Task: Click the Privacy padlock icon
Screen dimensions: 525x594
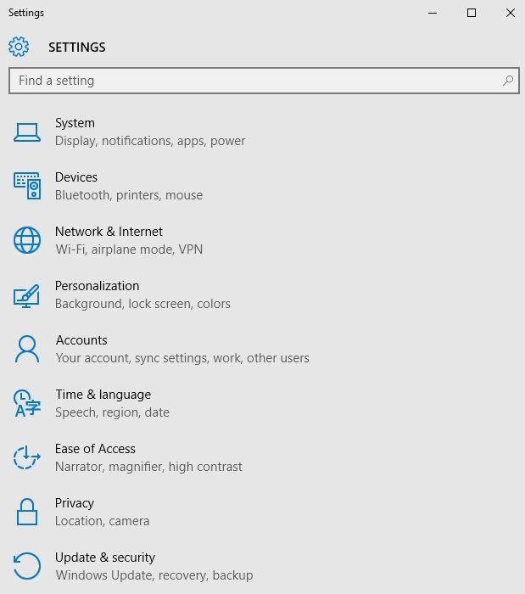Action: (x=27, y=512)
